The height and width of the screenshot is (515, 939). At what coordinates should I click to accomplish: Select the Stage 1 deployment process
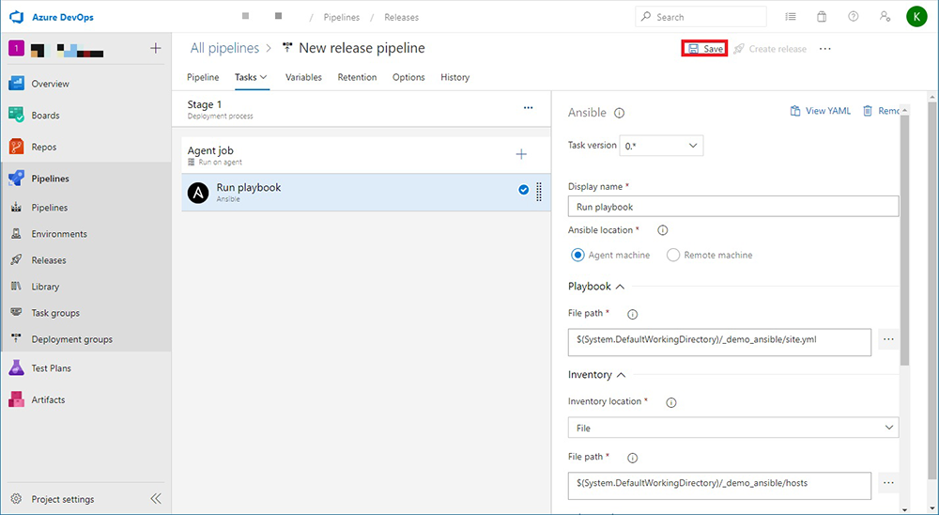362,109
